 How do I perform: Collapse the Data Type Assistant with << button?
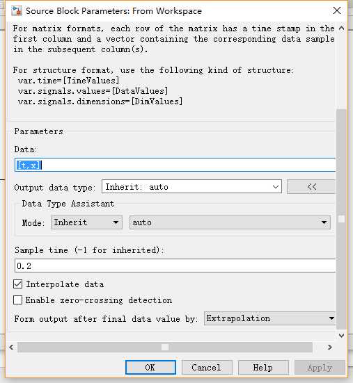[311, 187]
